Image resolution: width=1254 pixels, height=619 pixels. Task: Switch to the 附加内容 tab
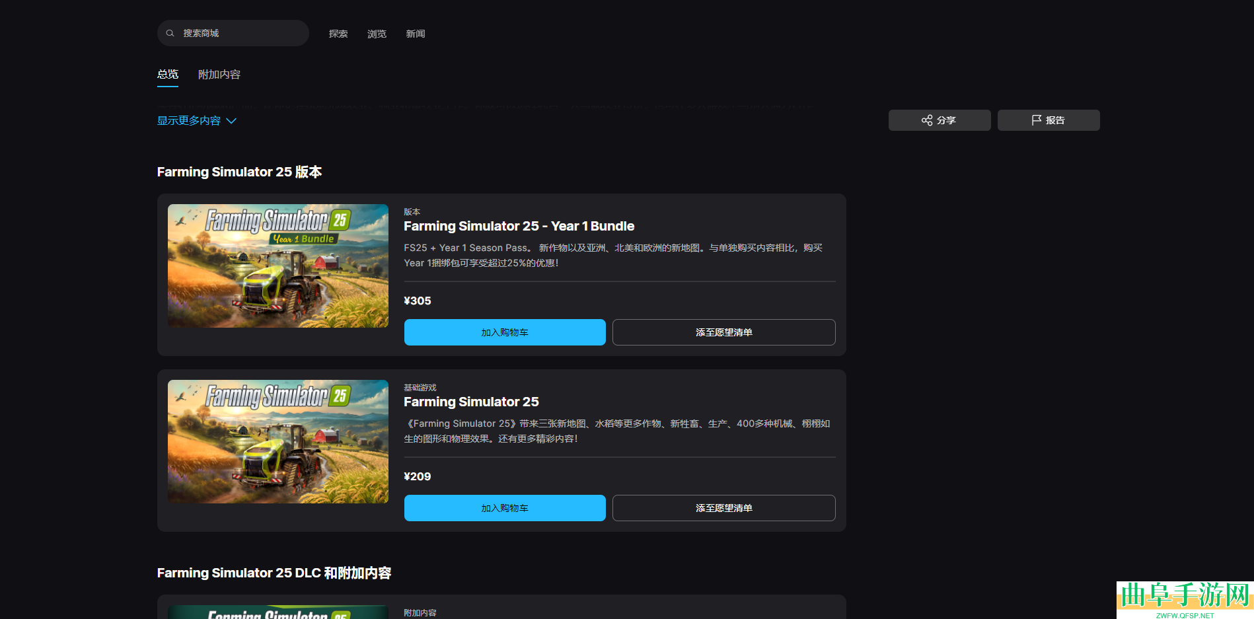click(x=219, y=75)
